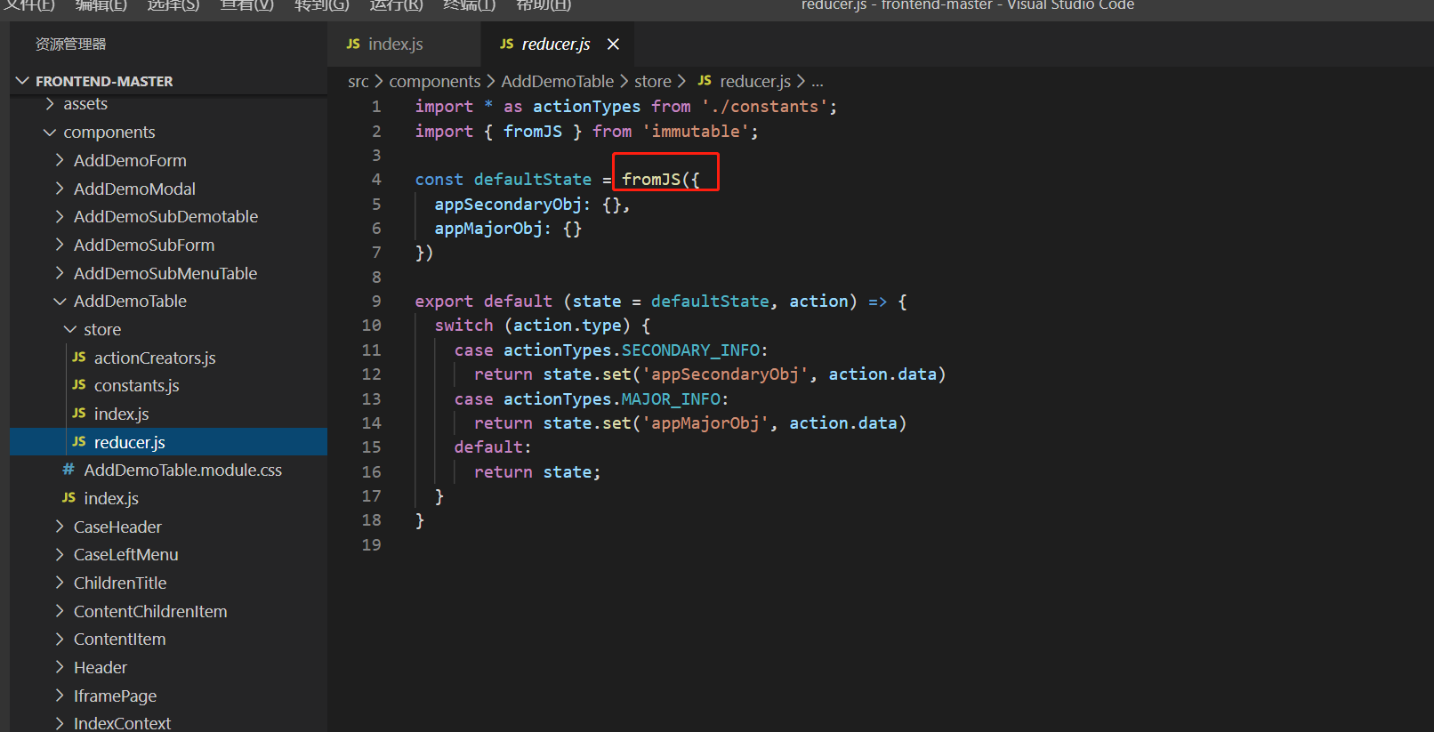Viewport: 1434px width, 732px height.
Task: Close the reducer.js editor tab
Action: click(613, 44)
